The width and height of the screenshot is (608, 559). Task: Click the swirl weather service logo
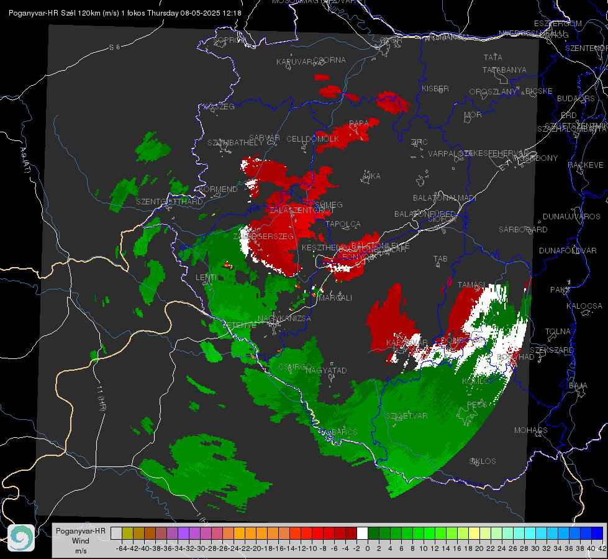21,538
